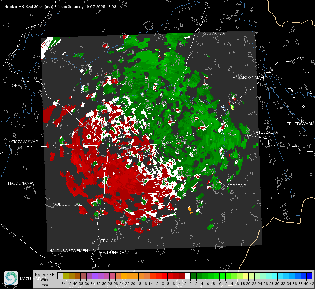Pick the bright purple swatch between -34 and -32
Image resolution: width=315 pixels, height=289 pixels.
click(x=95, y=276)
